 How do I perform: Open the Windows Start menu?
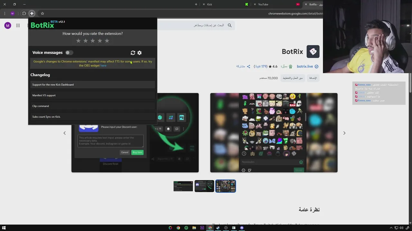click(x=4, y=228)
